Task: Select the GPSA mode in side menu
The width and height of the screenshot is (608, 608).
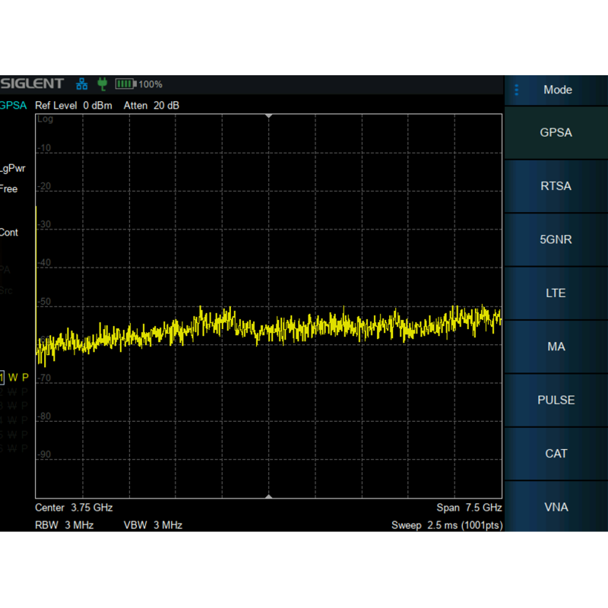Action: point(556,132)
